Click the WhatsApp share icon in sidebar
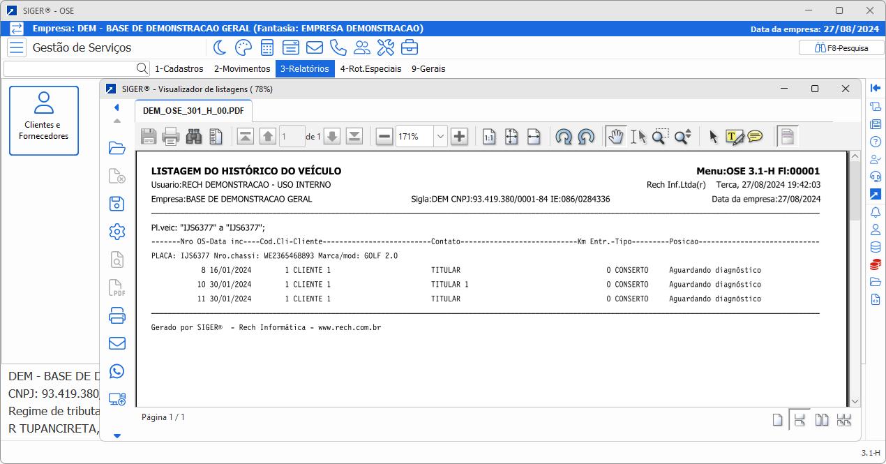 pos(117,371)
